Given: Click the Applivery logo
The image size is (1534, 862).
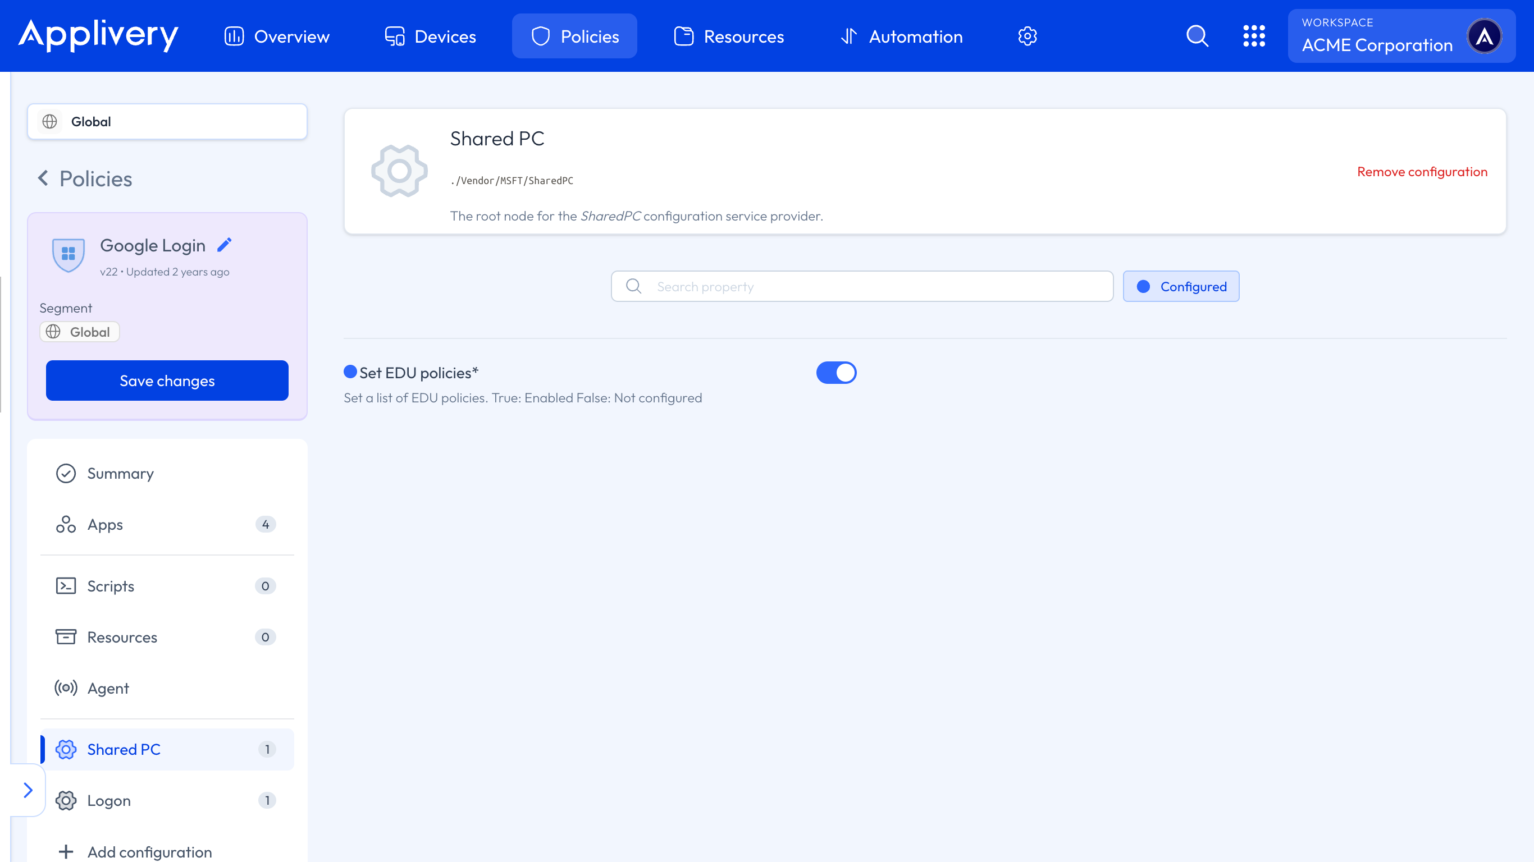Looking at the screenshot, I should tap(97, 36).
